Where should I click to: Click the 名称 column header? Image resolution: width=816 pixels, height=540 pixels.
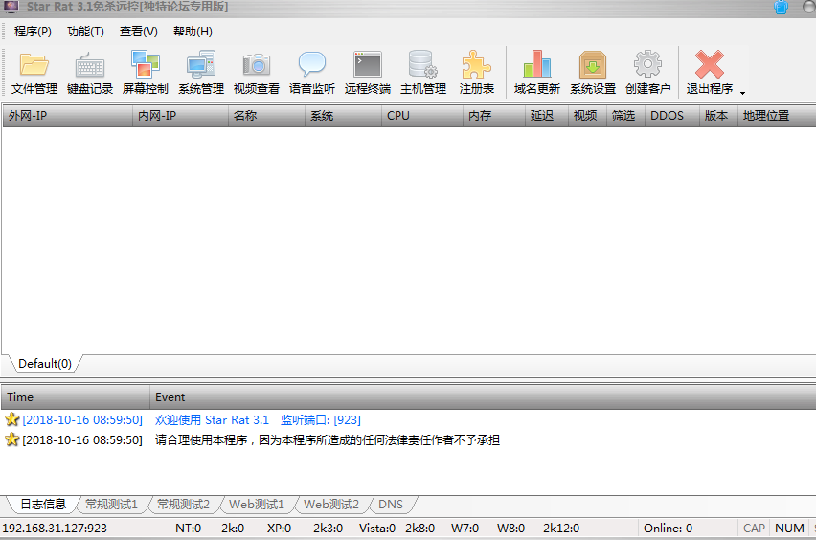[266, 116]
